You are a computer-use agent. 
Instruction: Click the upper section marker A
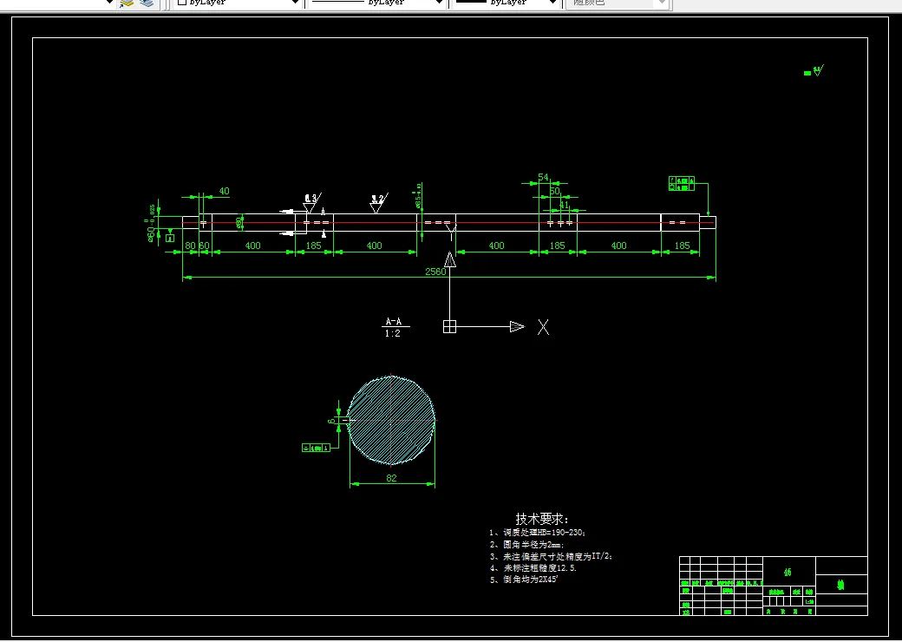point(324,212)
